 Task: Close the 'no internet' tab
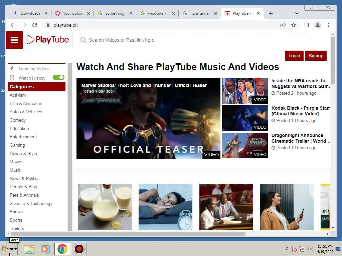click(x=215, y=13)
